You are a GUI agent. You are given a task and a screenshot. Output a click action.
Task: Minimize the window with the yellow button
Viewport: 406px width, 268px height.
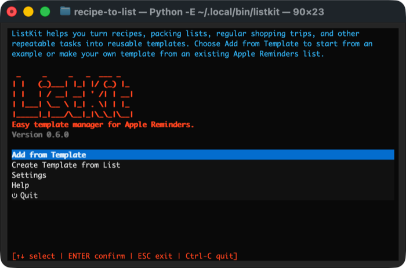coord(28,12)
